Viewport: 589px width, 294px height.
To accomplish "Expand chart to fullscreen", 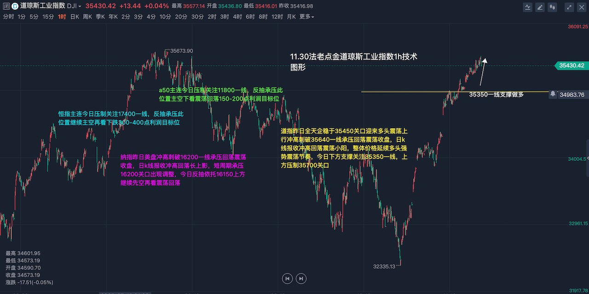I will pos(569,7).
